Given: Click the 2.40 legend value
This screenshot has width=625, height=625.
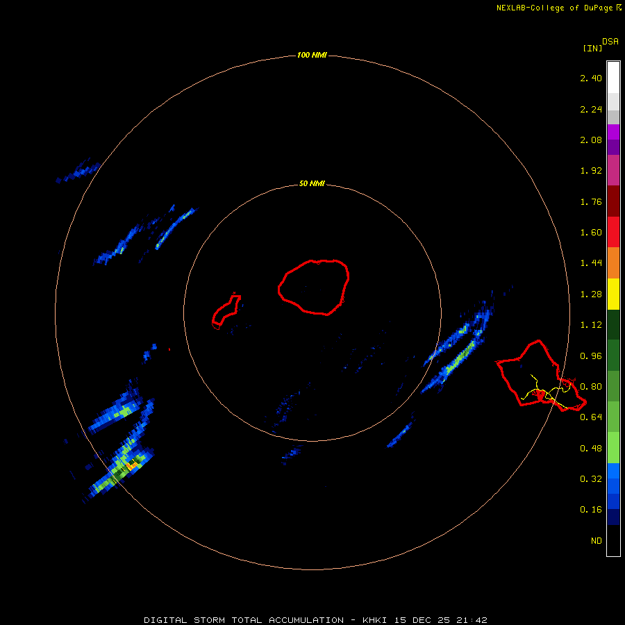Looking at the screenshot, I should click(x=591, y=78).
